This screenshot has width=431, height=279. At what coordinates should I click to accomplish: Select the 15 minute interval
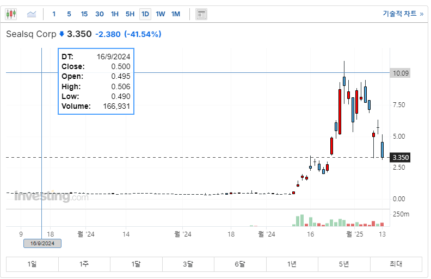tap(84, 14)
